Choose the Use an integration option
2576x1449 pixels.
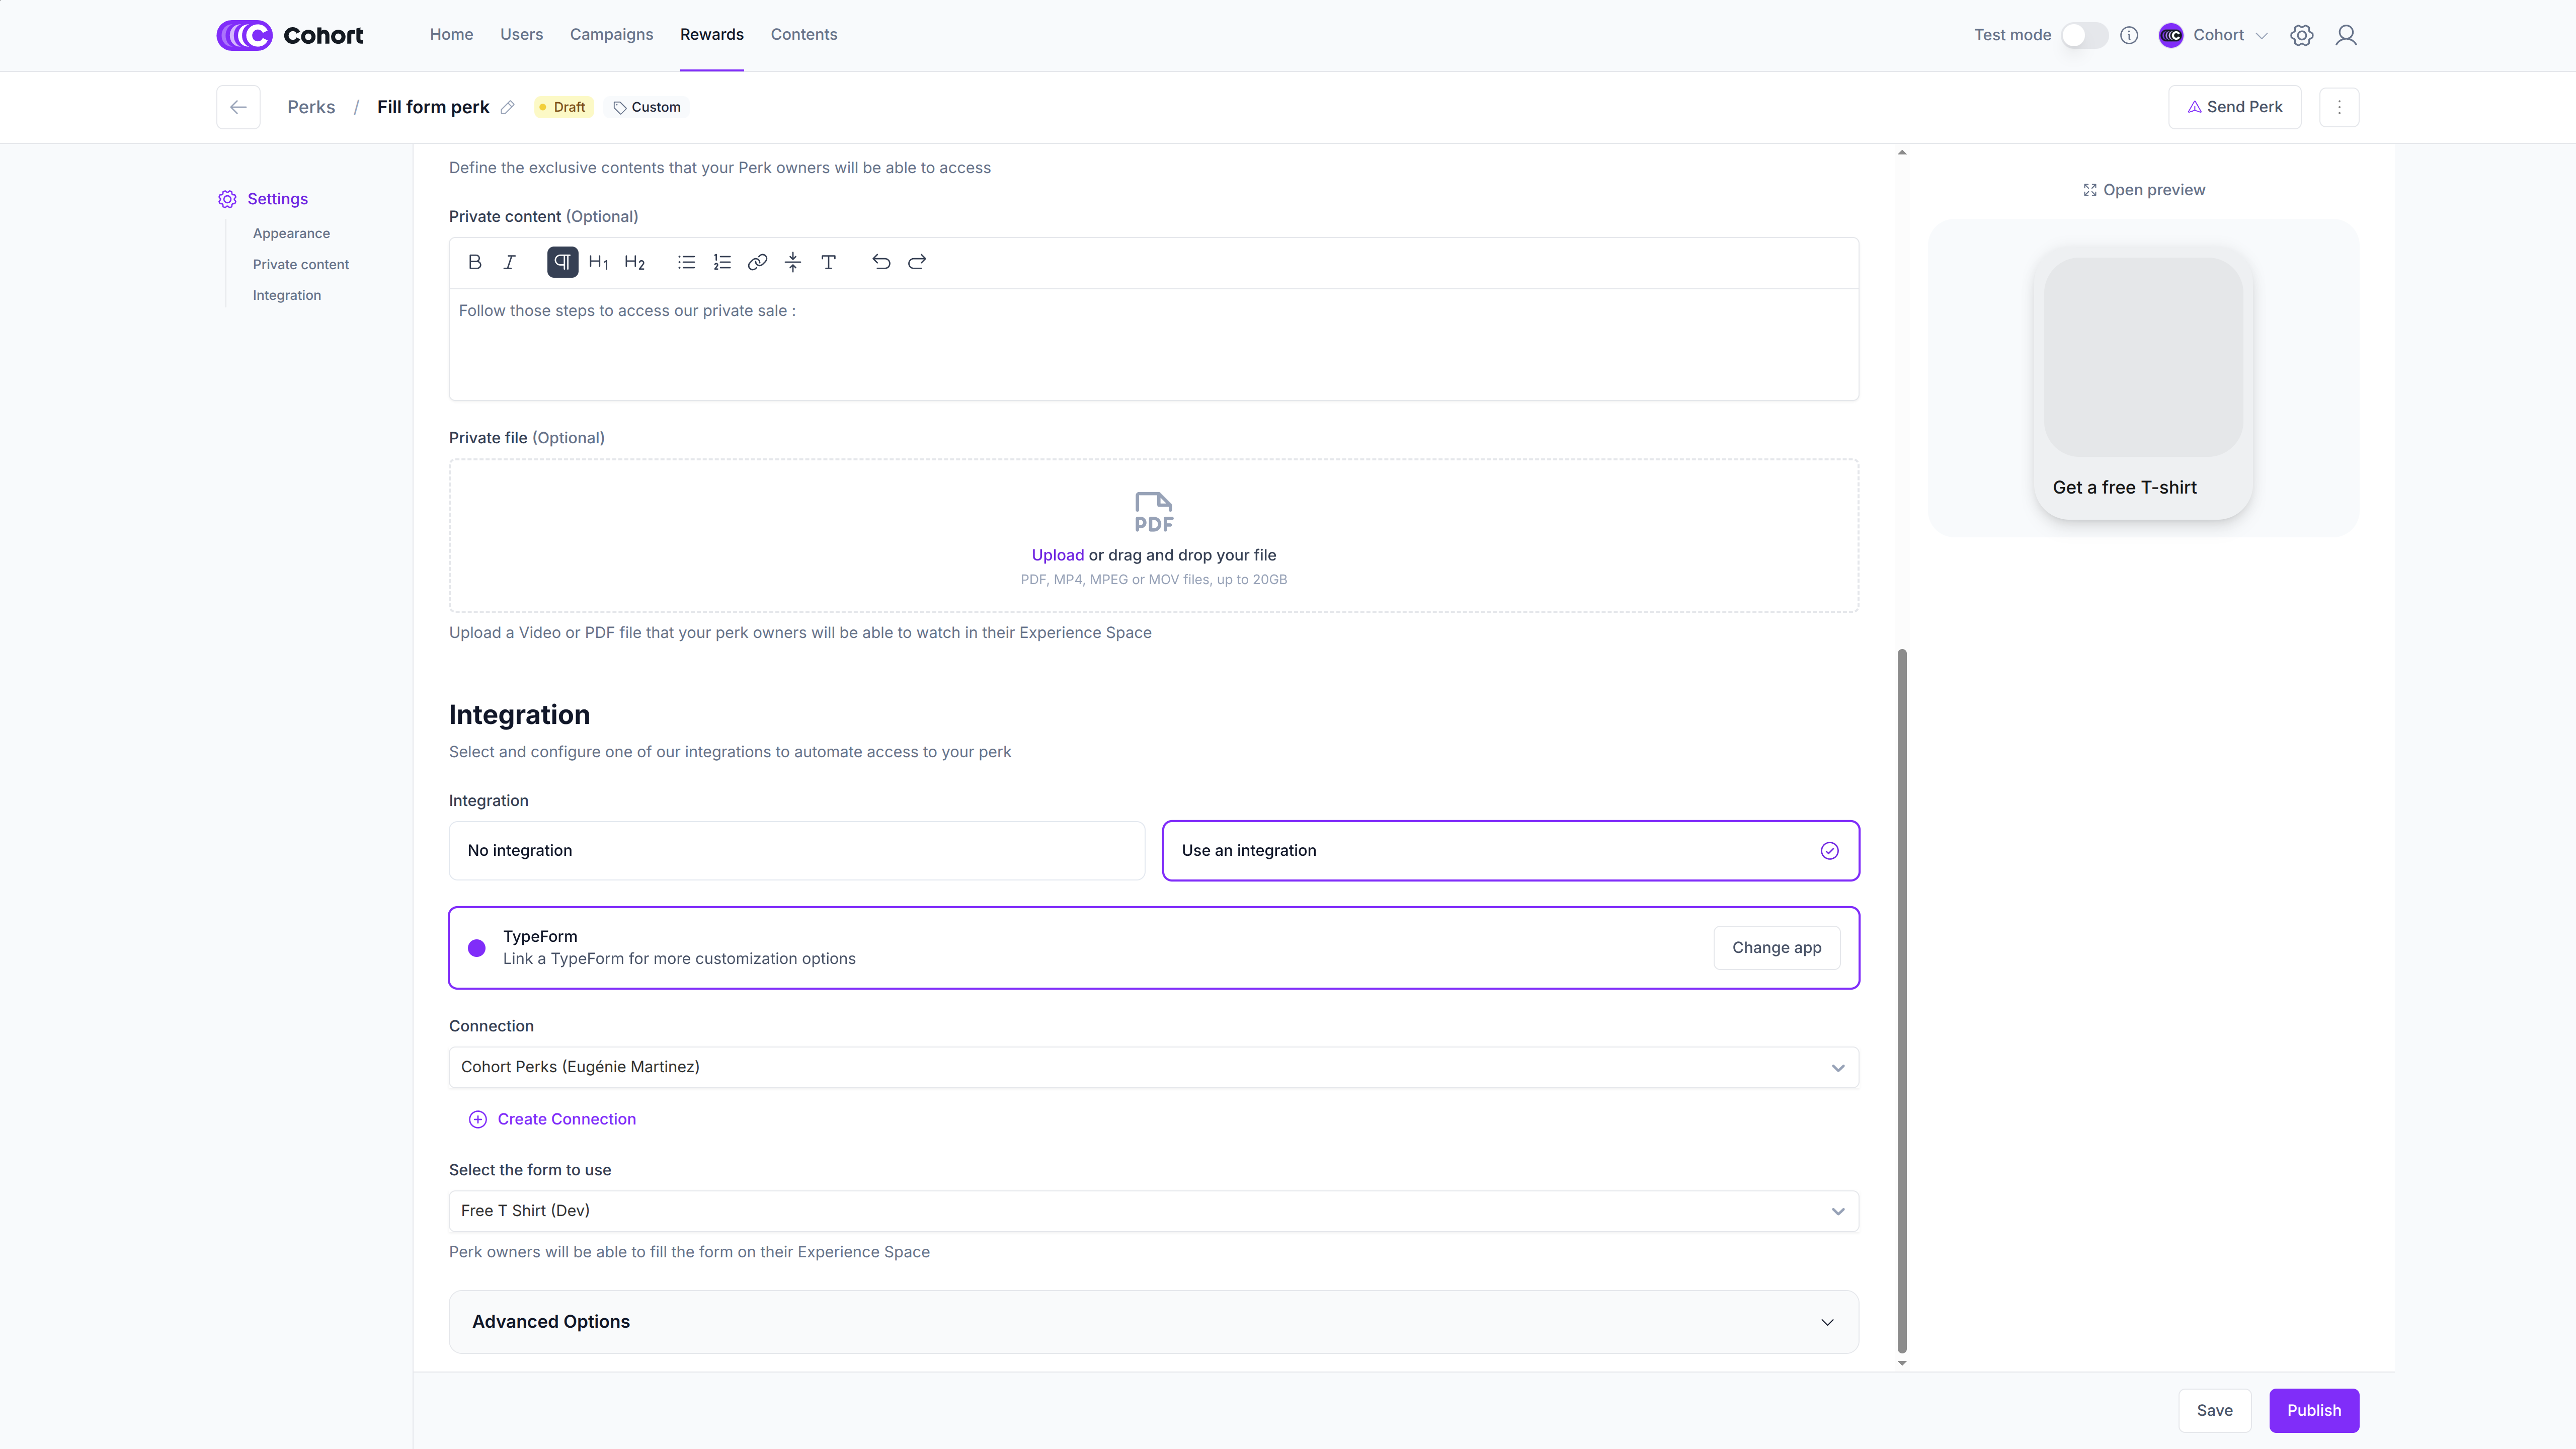click(1510, 850)
